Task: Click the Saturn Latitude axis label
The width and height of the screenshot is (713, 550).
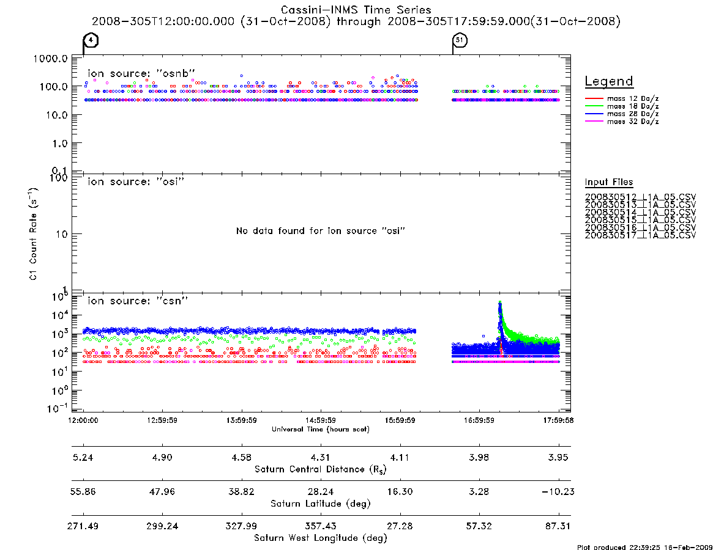Action: tap(321, 504)
